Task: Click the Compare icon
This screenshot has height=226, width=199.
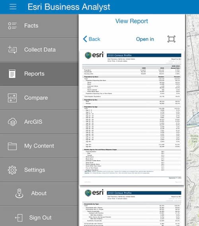Action: (12, 98)
